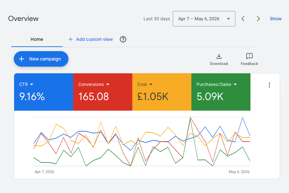The image size is (289, 193).
Task: Click the Download icon
Action: [x=219, y=56]
